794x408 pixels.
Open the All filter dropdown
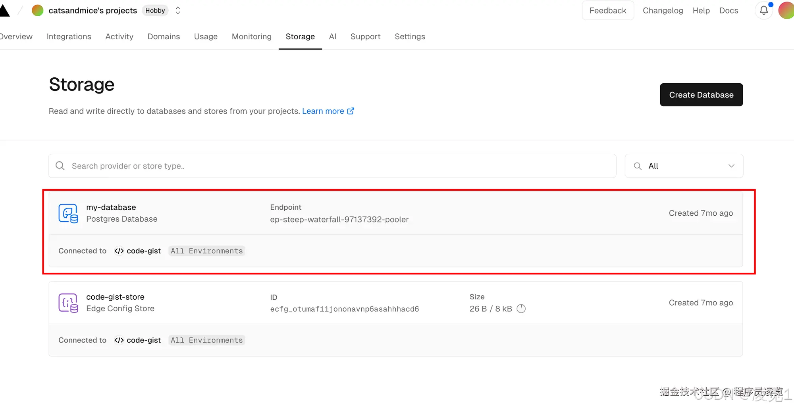[684, 166]
